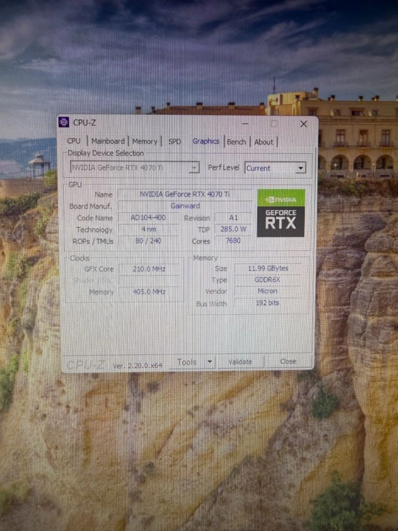The width and height of the screenshot is (398, 531).
Task: Open the Bench tab
Action: (236, 142)
